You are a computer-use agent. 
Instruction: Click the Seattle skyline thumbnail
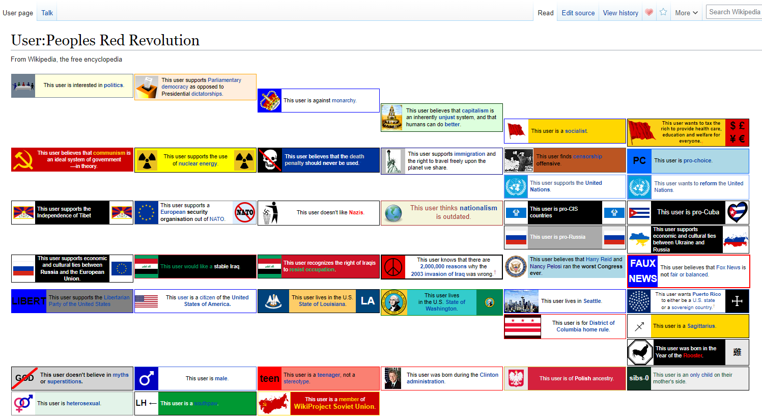coord(521,301)
